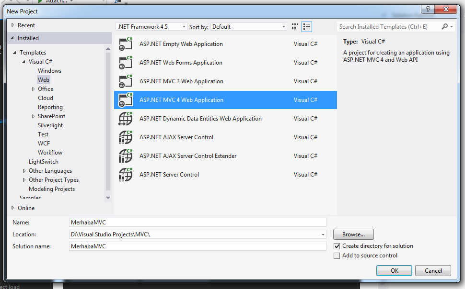This screenshot has height=289, width=465.
Task: Click tree scrollbar down arrow
Action: 108,198
